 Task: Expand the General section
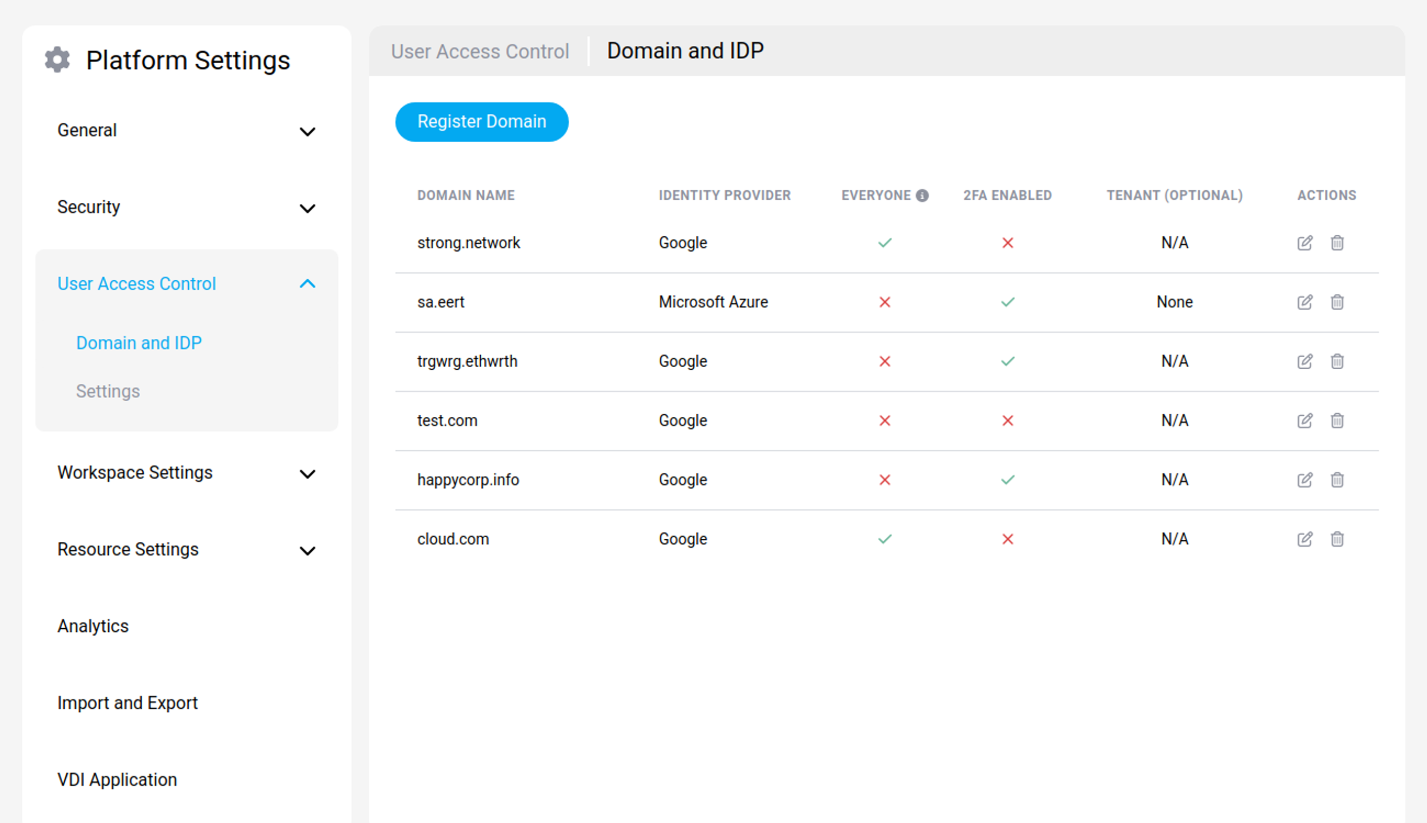click(307, 131)
